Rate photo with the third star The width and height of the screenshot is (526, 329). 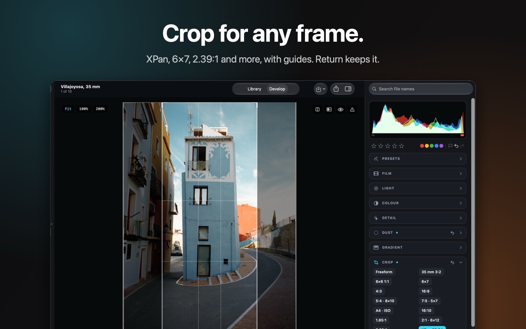coord(388,146)
